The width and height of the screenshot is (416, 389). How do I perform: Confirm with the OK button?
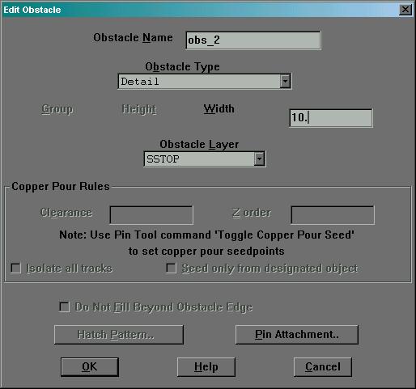[x=90, y=367]
